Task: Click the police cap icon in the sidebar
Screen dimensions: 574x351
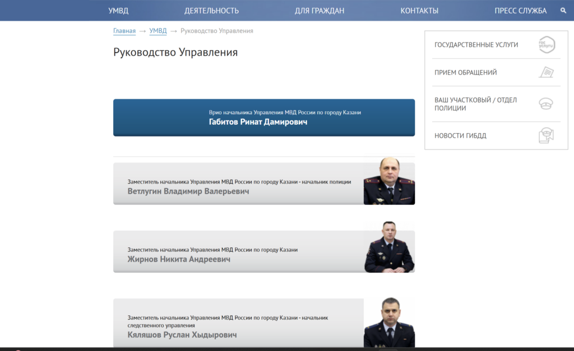Action: click(546, 104)
